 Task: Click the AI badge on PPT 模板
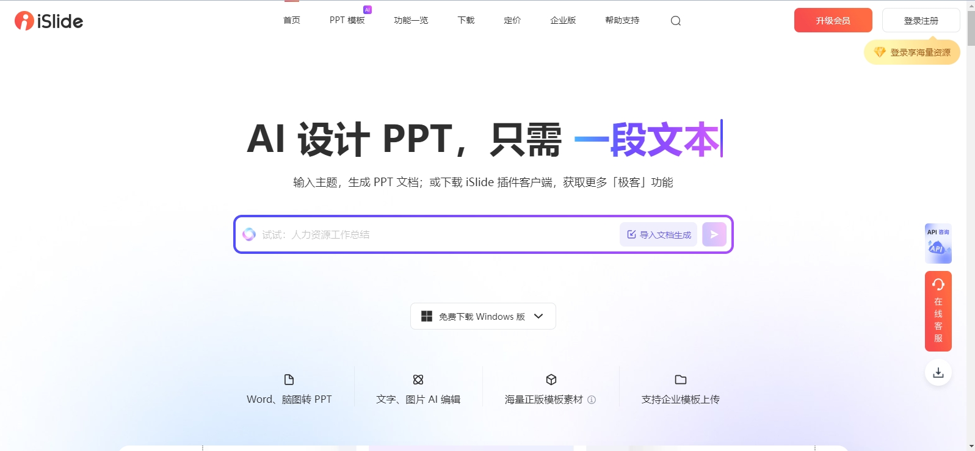368,10
